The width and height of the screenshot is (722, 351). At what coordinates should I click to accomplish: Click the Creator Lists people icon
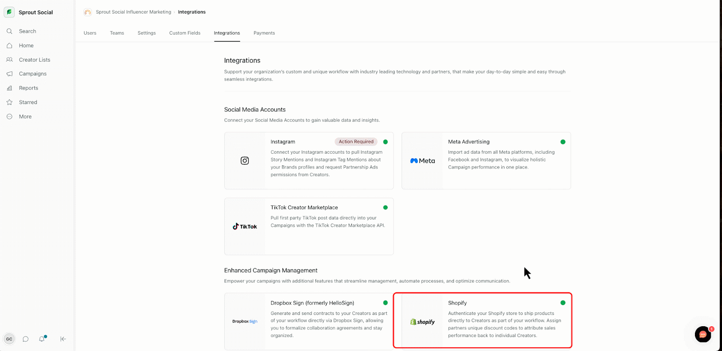click(x=9, y=59)
